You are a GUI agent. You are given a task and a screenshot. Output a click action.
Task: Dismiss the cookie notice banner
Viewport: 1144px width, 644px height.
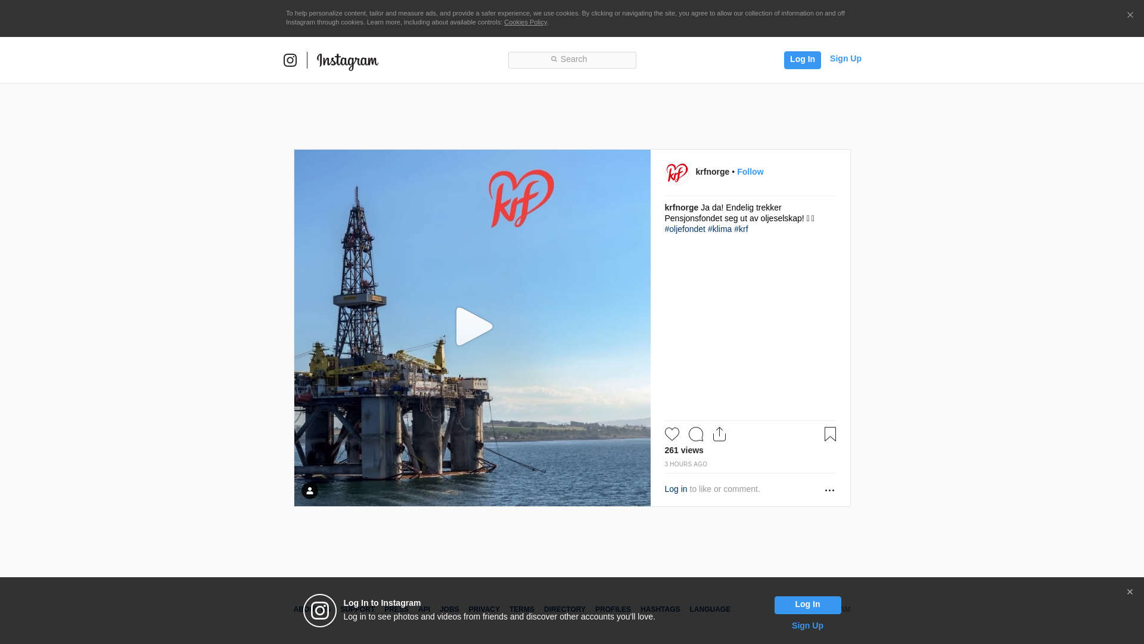click(1130, 16)
